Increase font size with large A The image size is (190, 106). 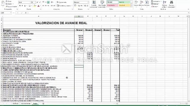click(37, 2)
